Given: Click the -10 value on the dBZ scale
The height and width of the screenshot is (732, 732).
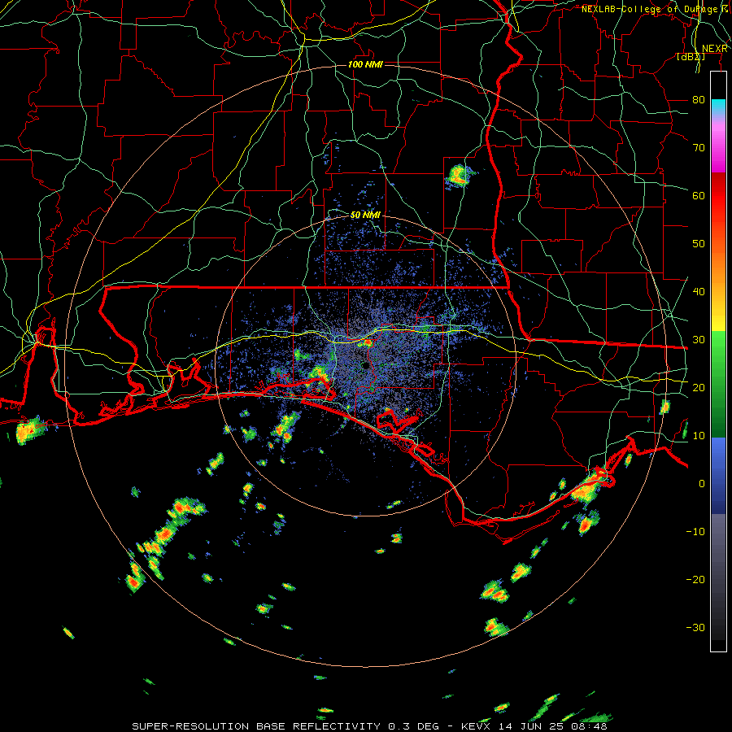Looking at the screenshot, I should [x=695, y=532].
